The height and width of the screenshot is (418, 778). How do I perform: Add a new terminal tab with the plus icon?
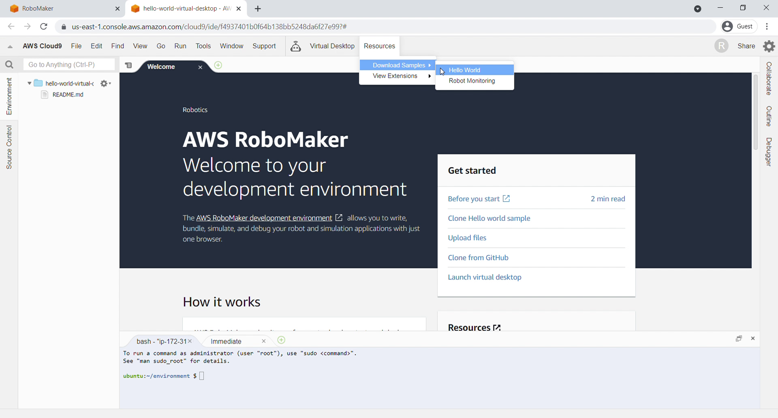point(281,340)
